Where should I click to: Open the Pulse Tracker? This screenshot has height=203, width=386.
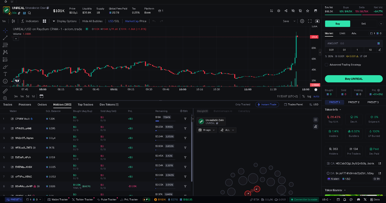[106, 199]
